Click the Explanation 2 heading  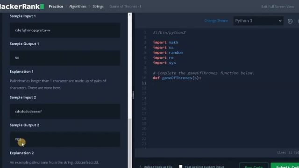point(22,153)
